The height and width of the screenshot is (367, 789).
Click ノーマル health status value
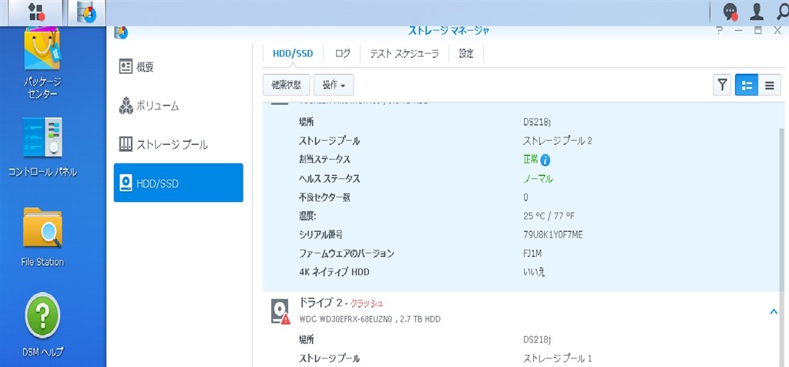538,179
